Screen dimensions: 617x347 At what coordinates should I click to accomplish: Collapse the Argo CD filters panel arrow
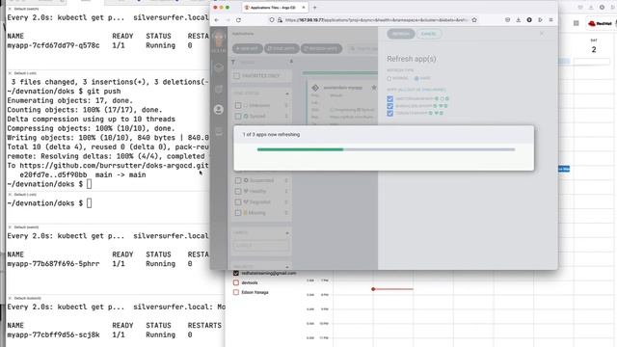(291, 62)
